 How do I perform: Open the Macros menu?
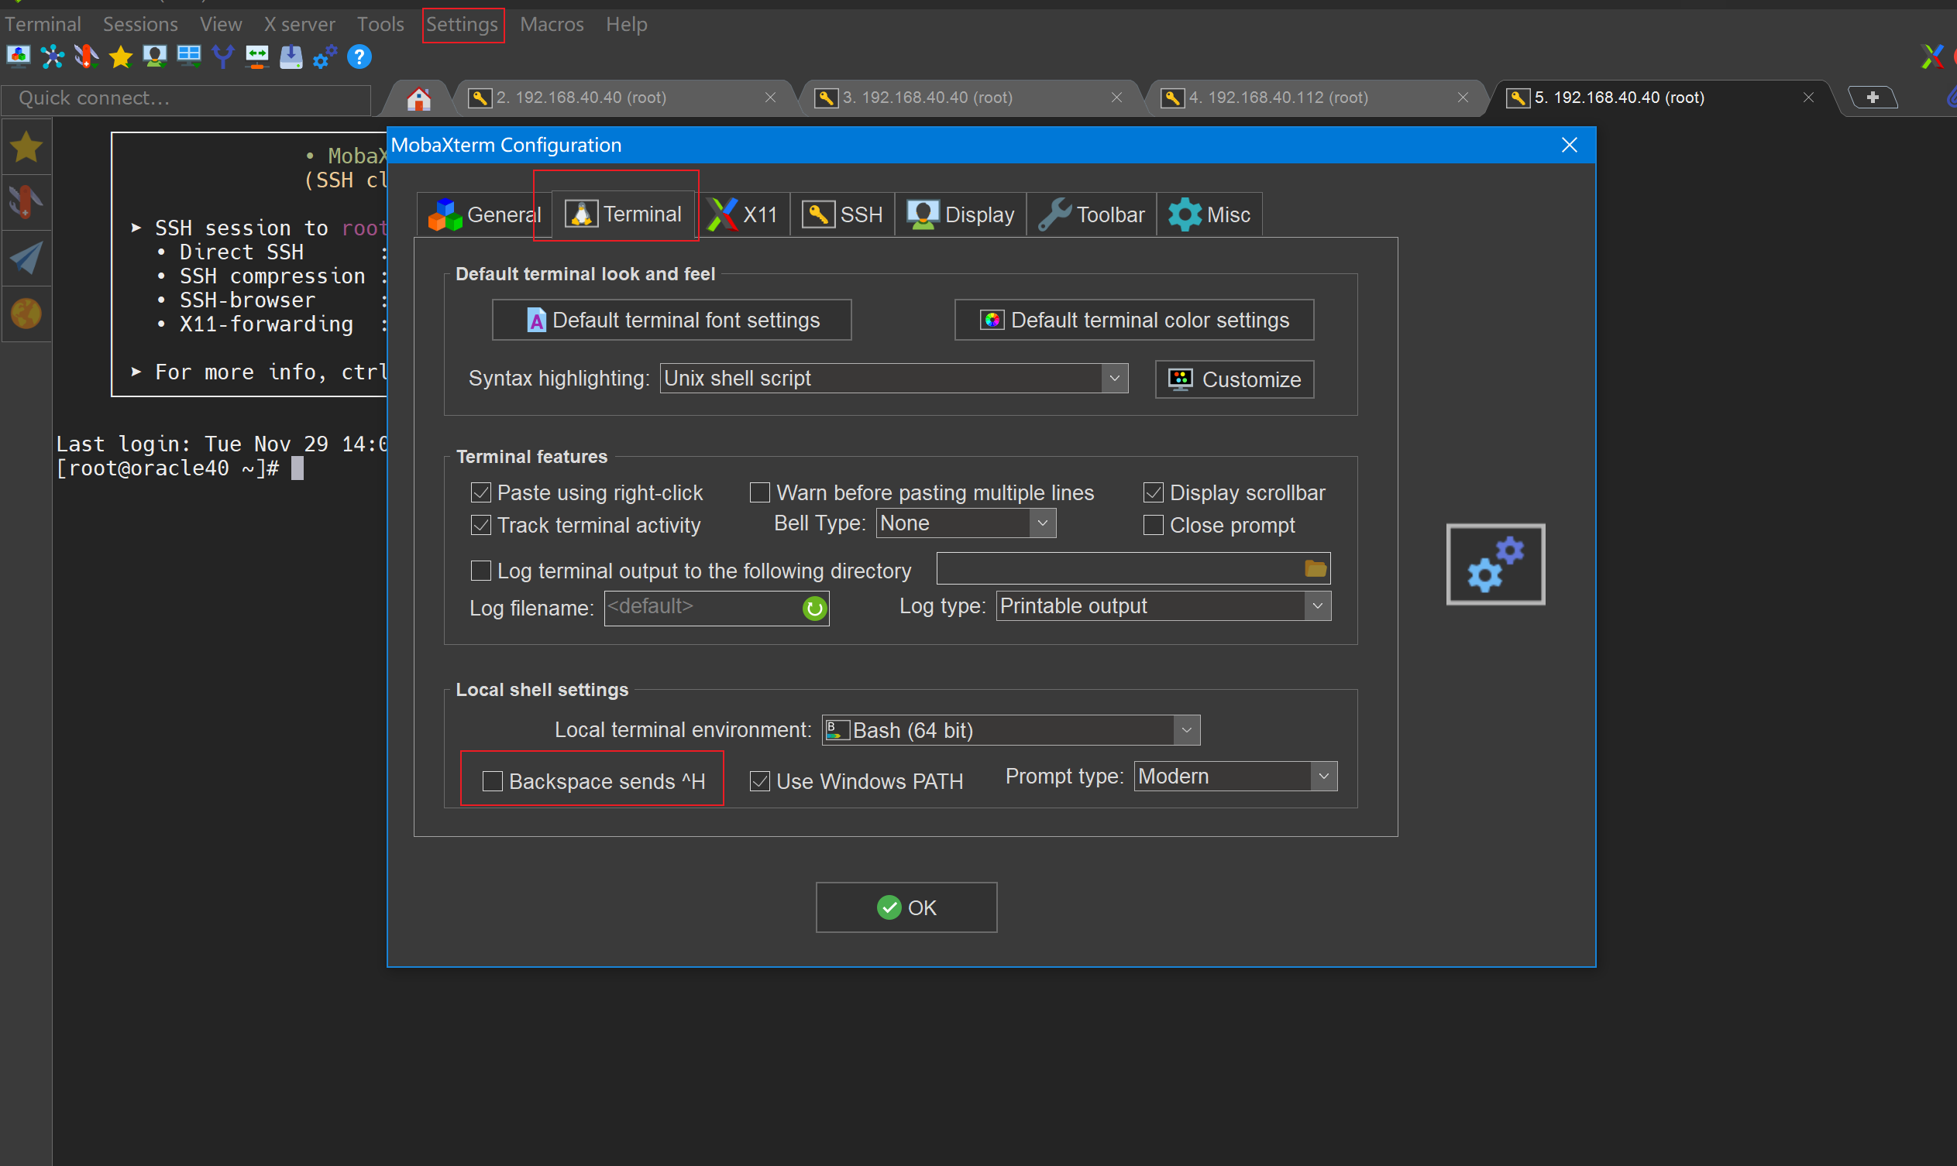coord(552,24)
